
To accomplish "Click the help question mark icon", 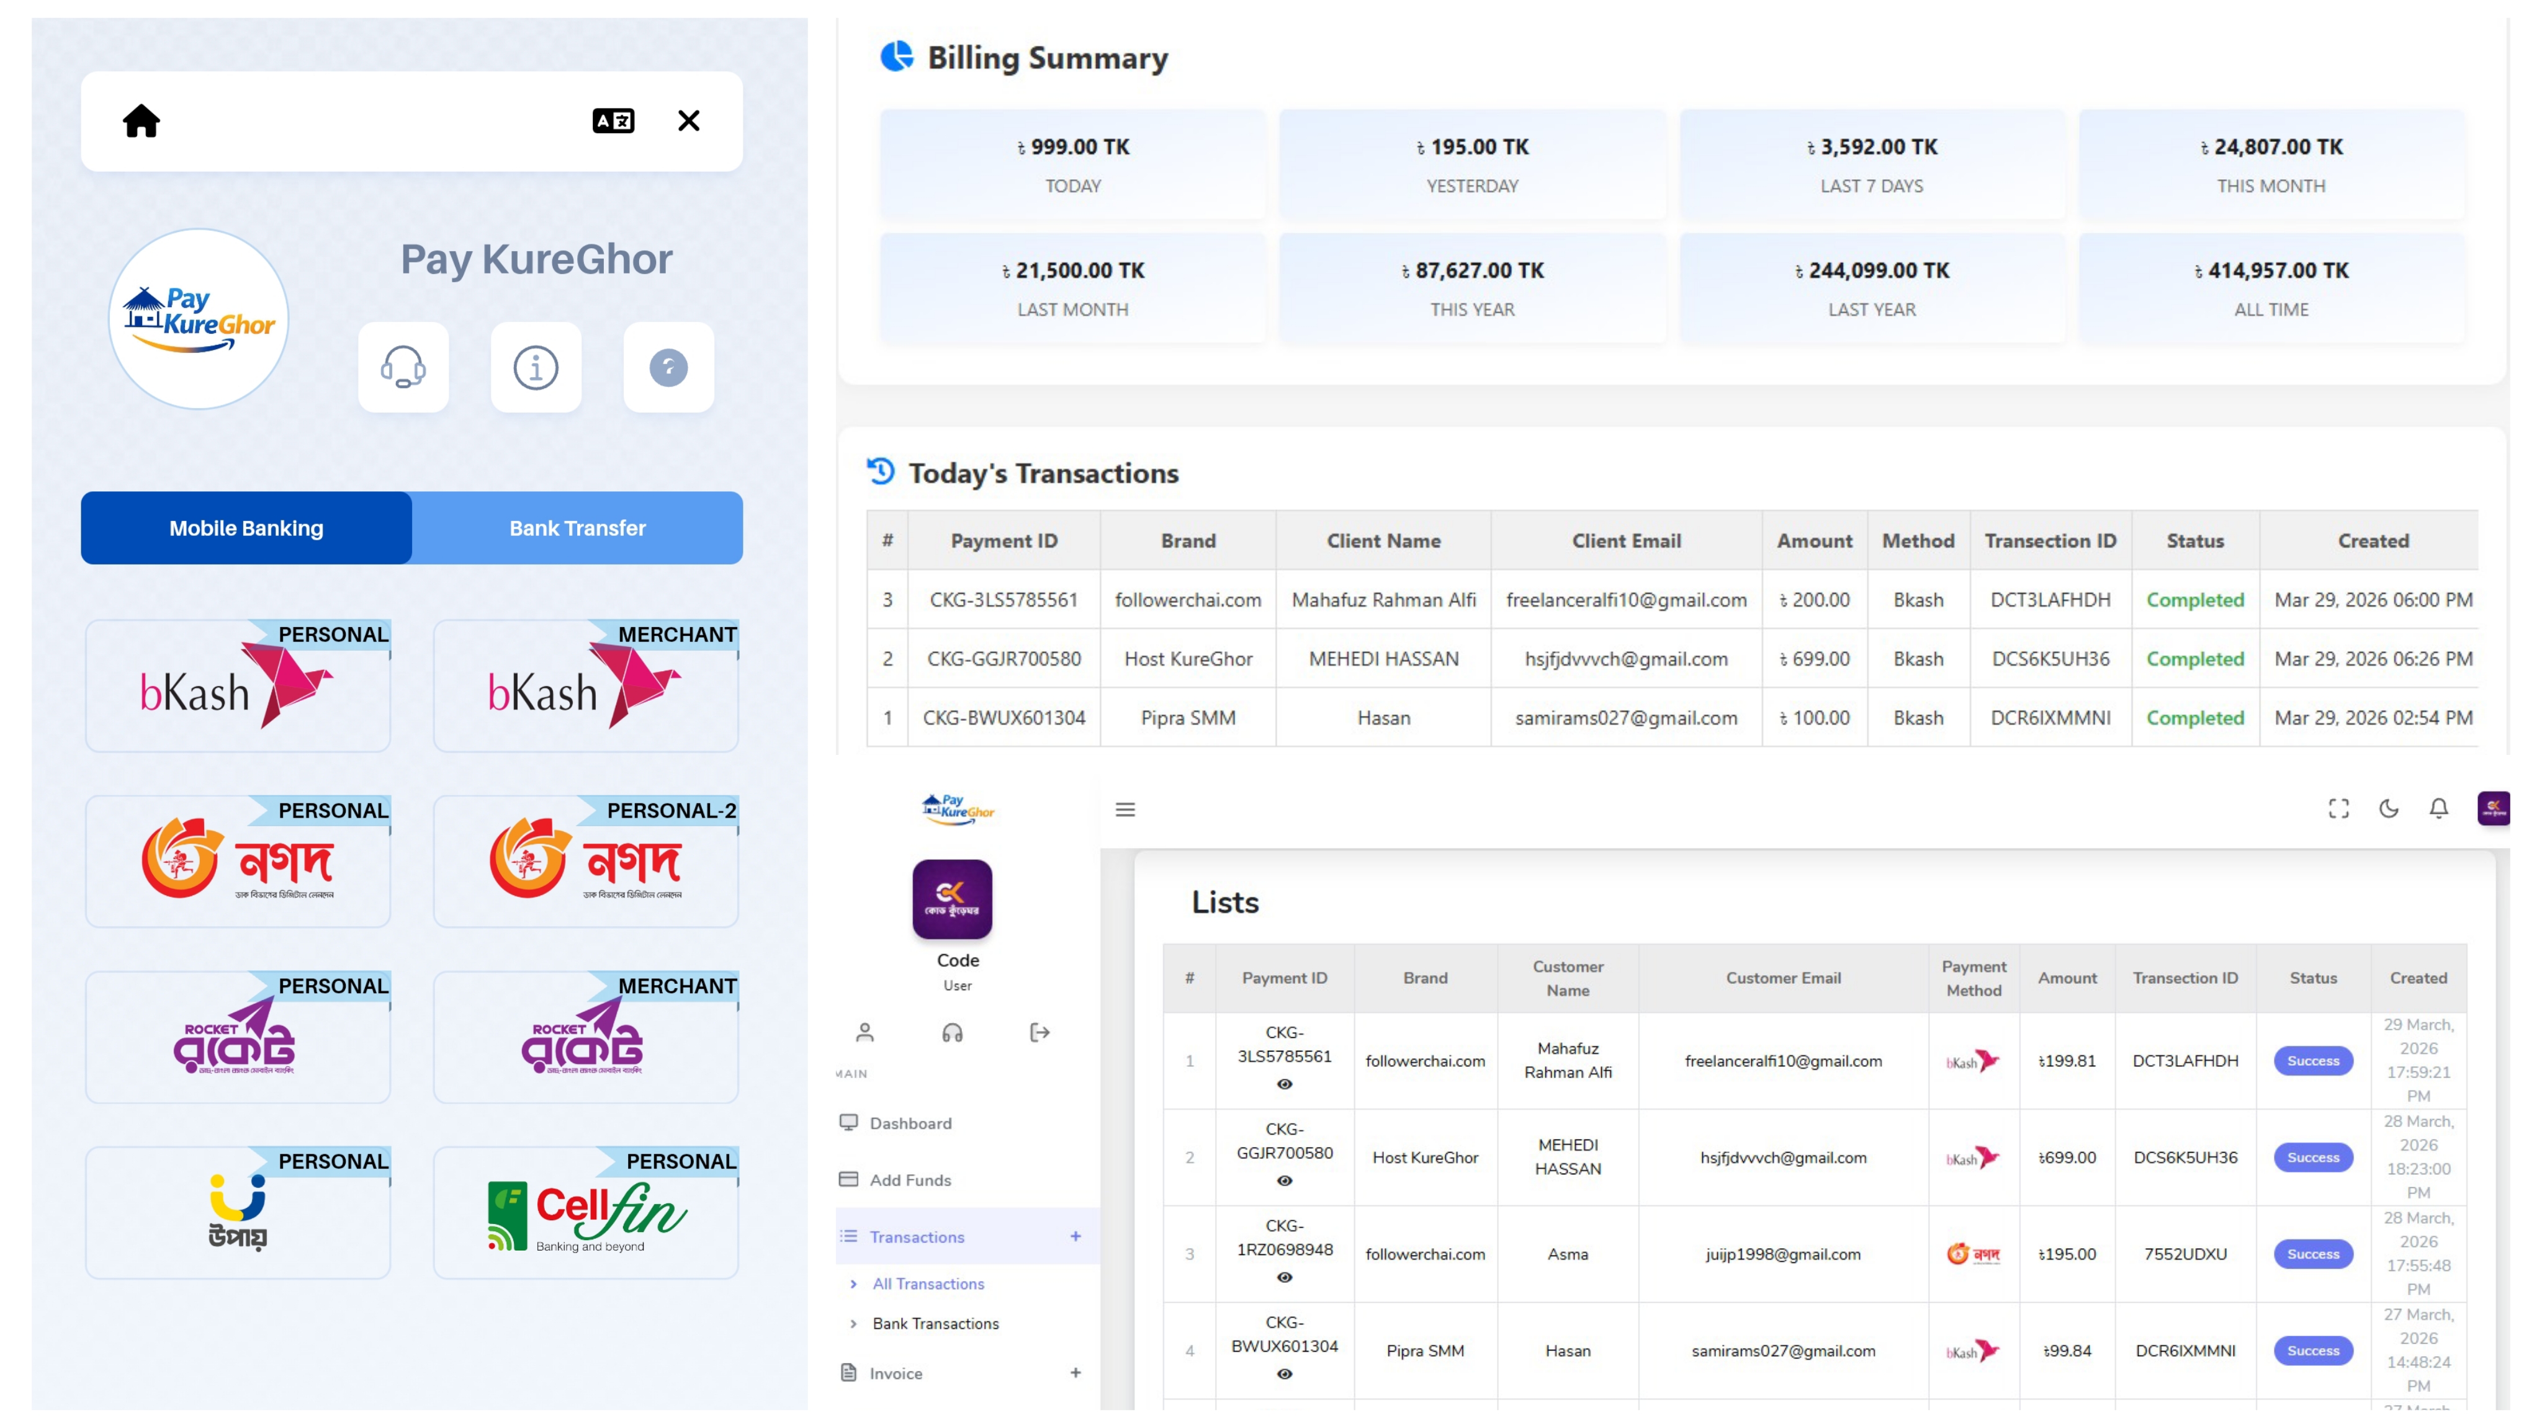I will point(669,368).
